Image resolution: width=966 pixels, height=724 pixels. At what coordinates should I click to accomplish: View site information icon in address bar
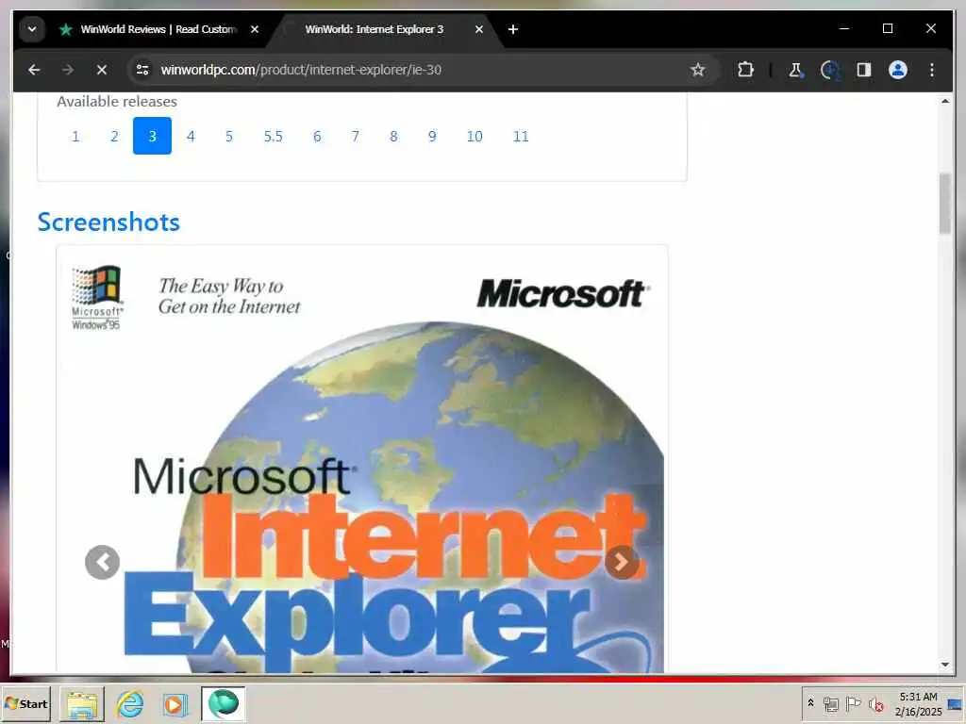click(143, 70)
